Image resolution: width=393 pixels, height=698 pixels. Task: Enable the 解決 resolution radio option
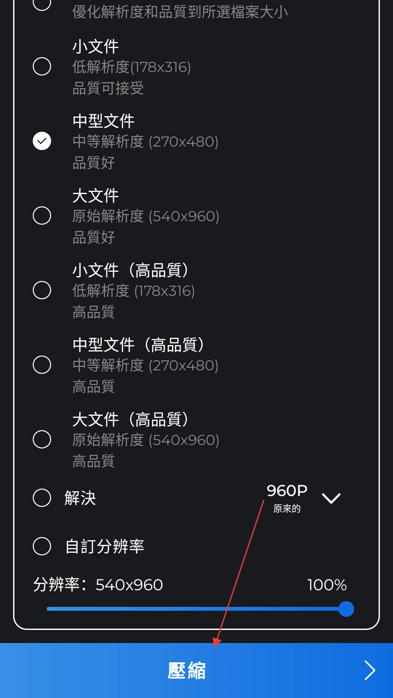click(x=42, y=498)
